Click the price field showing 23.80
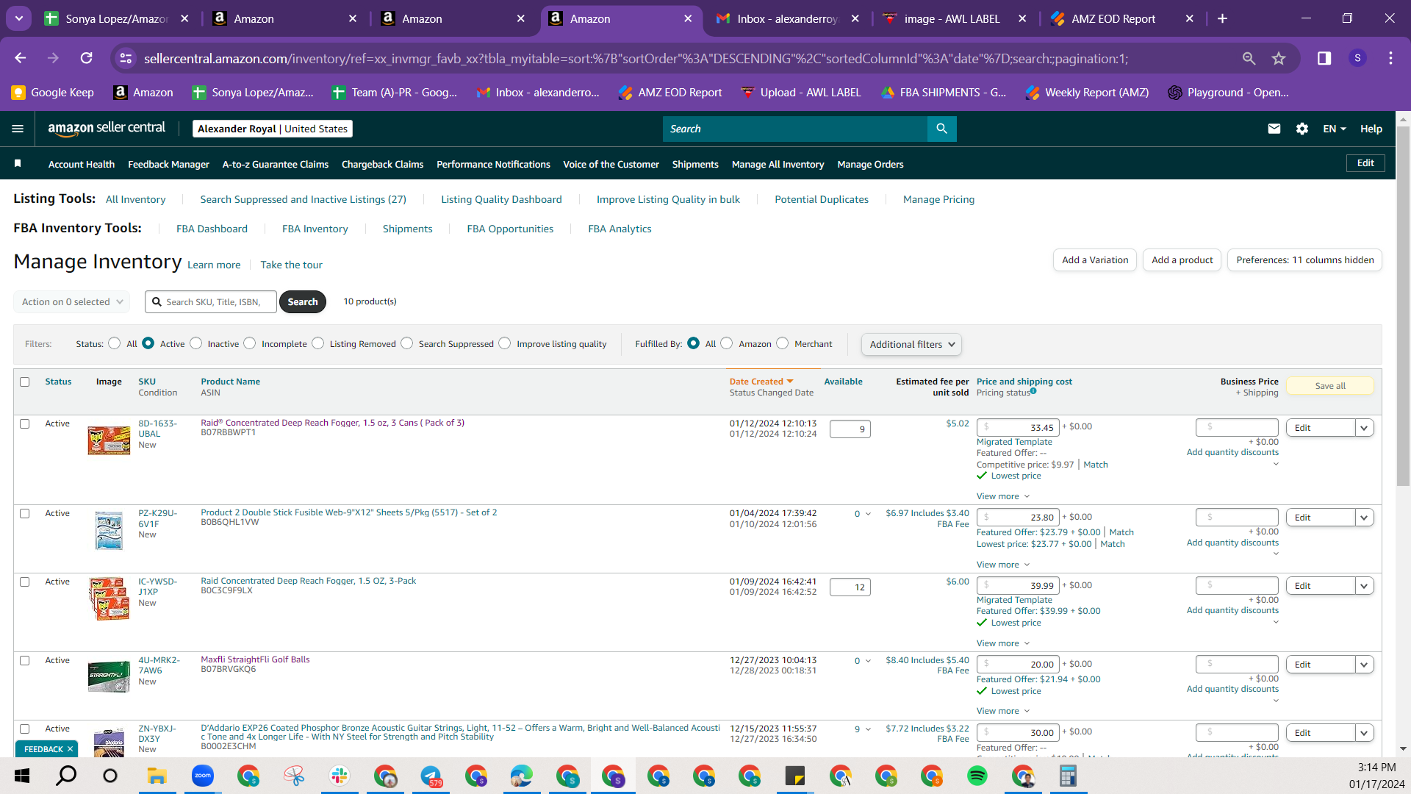1411x794 pixels. click(1018, 517)
